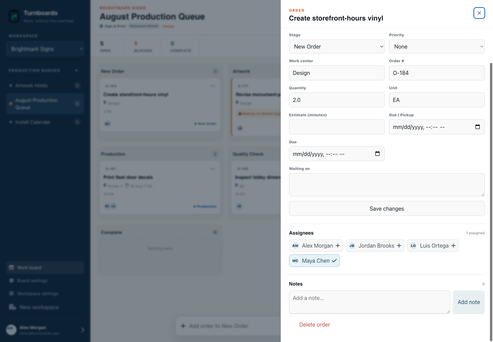This screenshot has height=342, width=493.
Task: Close the order detail panel
Action: click(x=479, y=13)
